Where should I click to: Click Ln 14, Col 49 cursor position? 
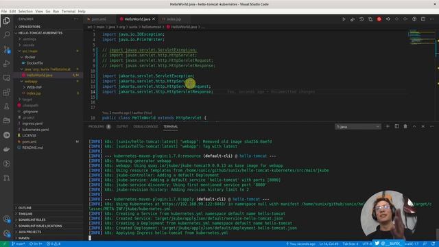[x=329, y=244]
